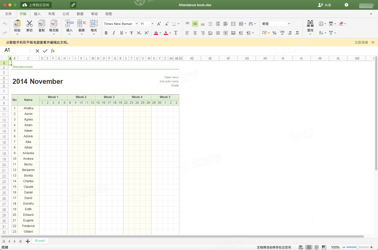
Task: Toggle italic formatting
Action: pos(114,33)
